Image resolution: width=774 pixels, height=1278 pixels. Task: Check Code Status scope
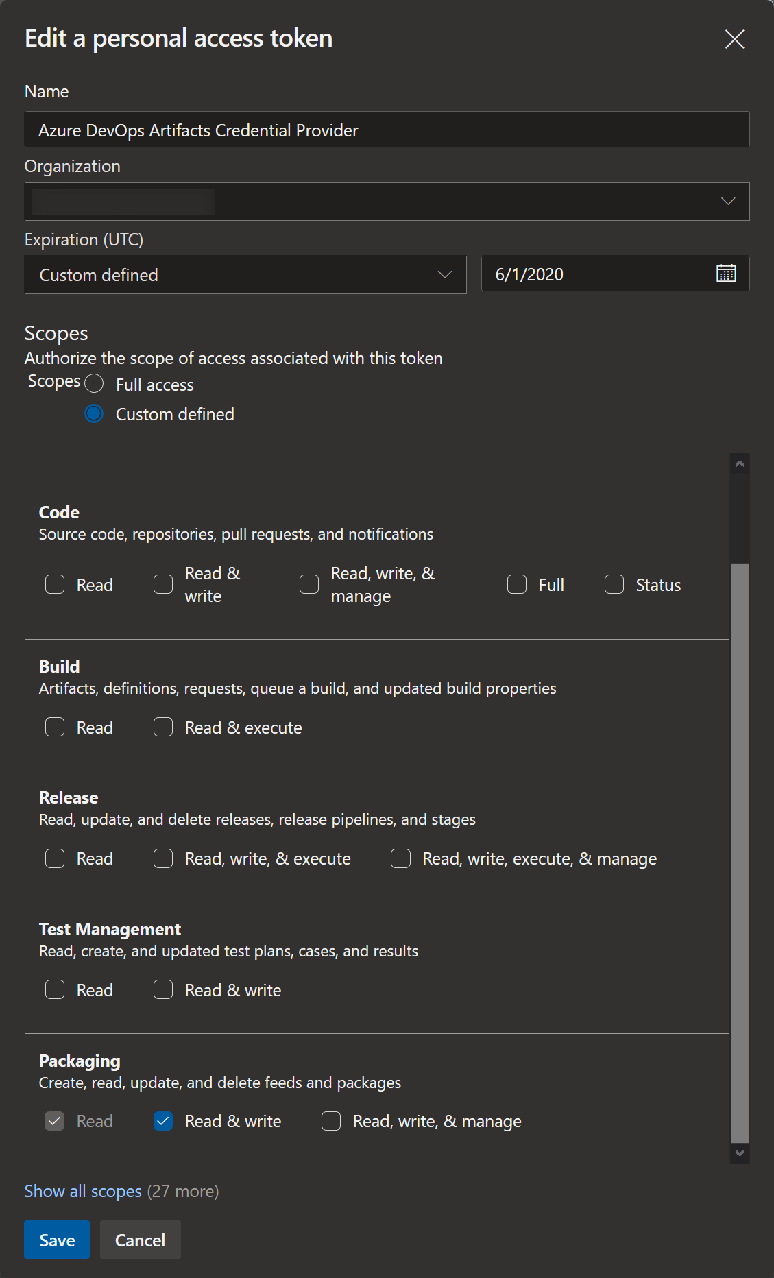tap(614, 584)
